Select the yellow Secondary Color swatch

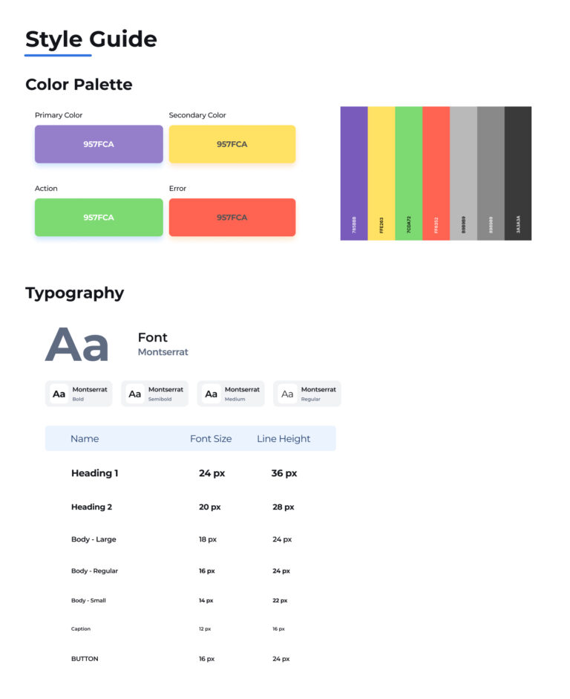[x=232, y=144]
